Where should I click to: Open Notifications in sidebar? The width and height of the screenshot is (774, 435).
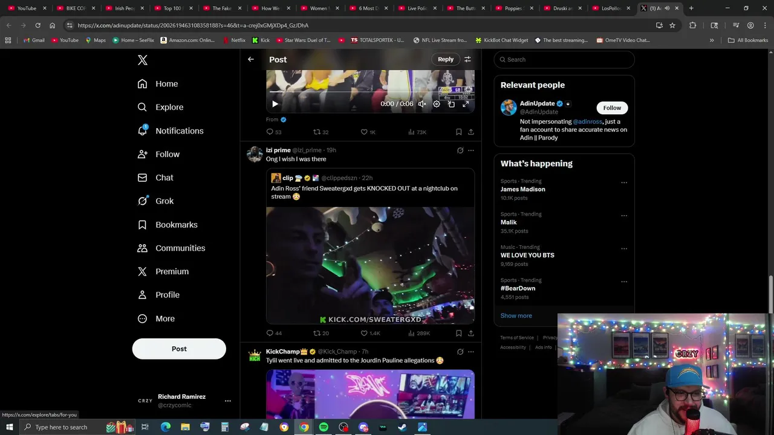point(171,130)
